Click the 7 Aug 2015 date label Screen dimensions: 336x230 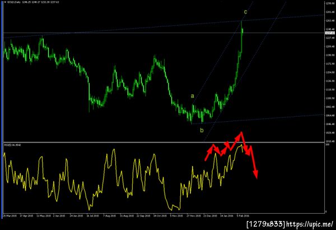point(110,215)
